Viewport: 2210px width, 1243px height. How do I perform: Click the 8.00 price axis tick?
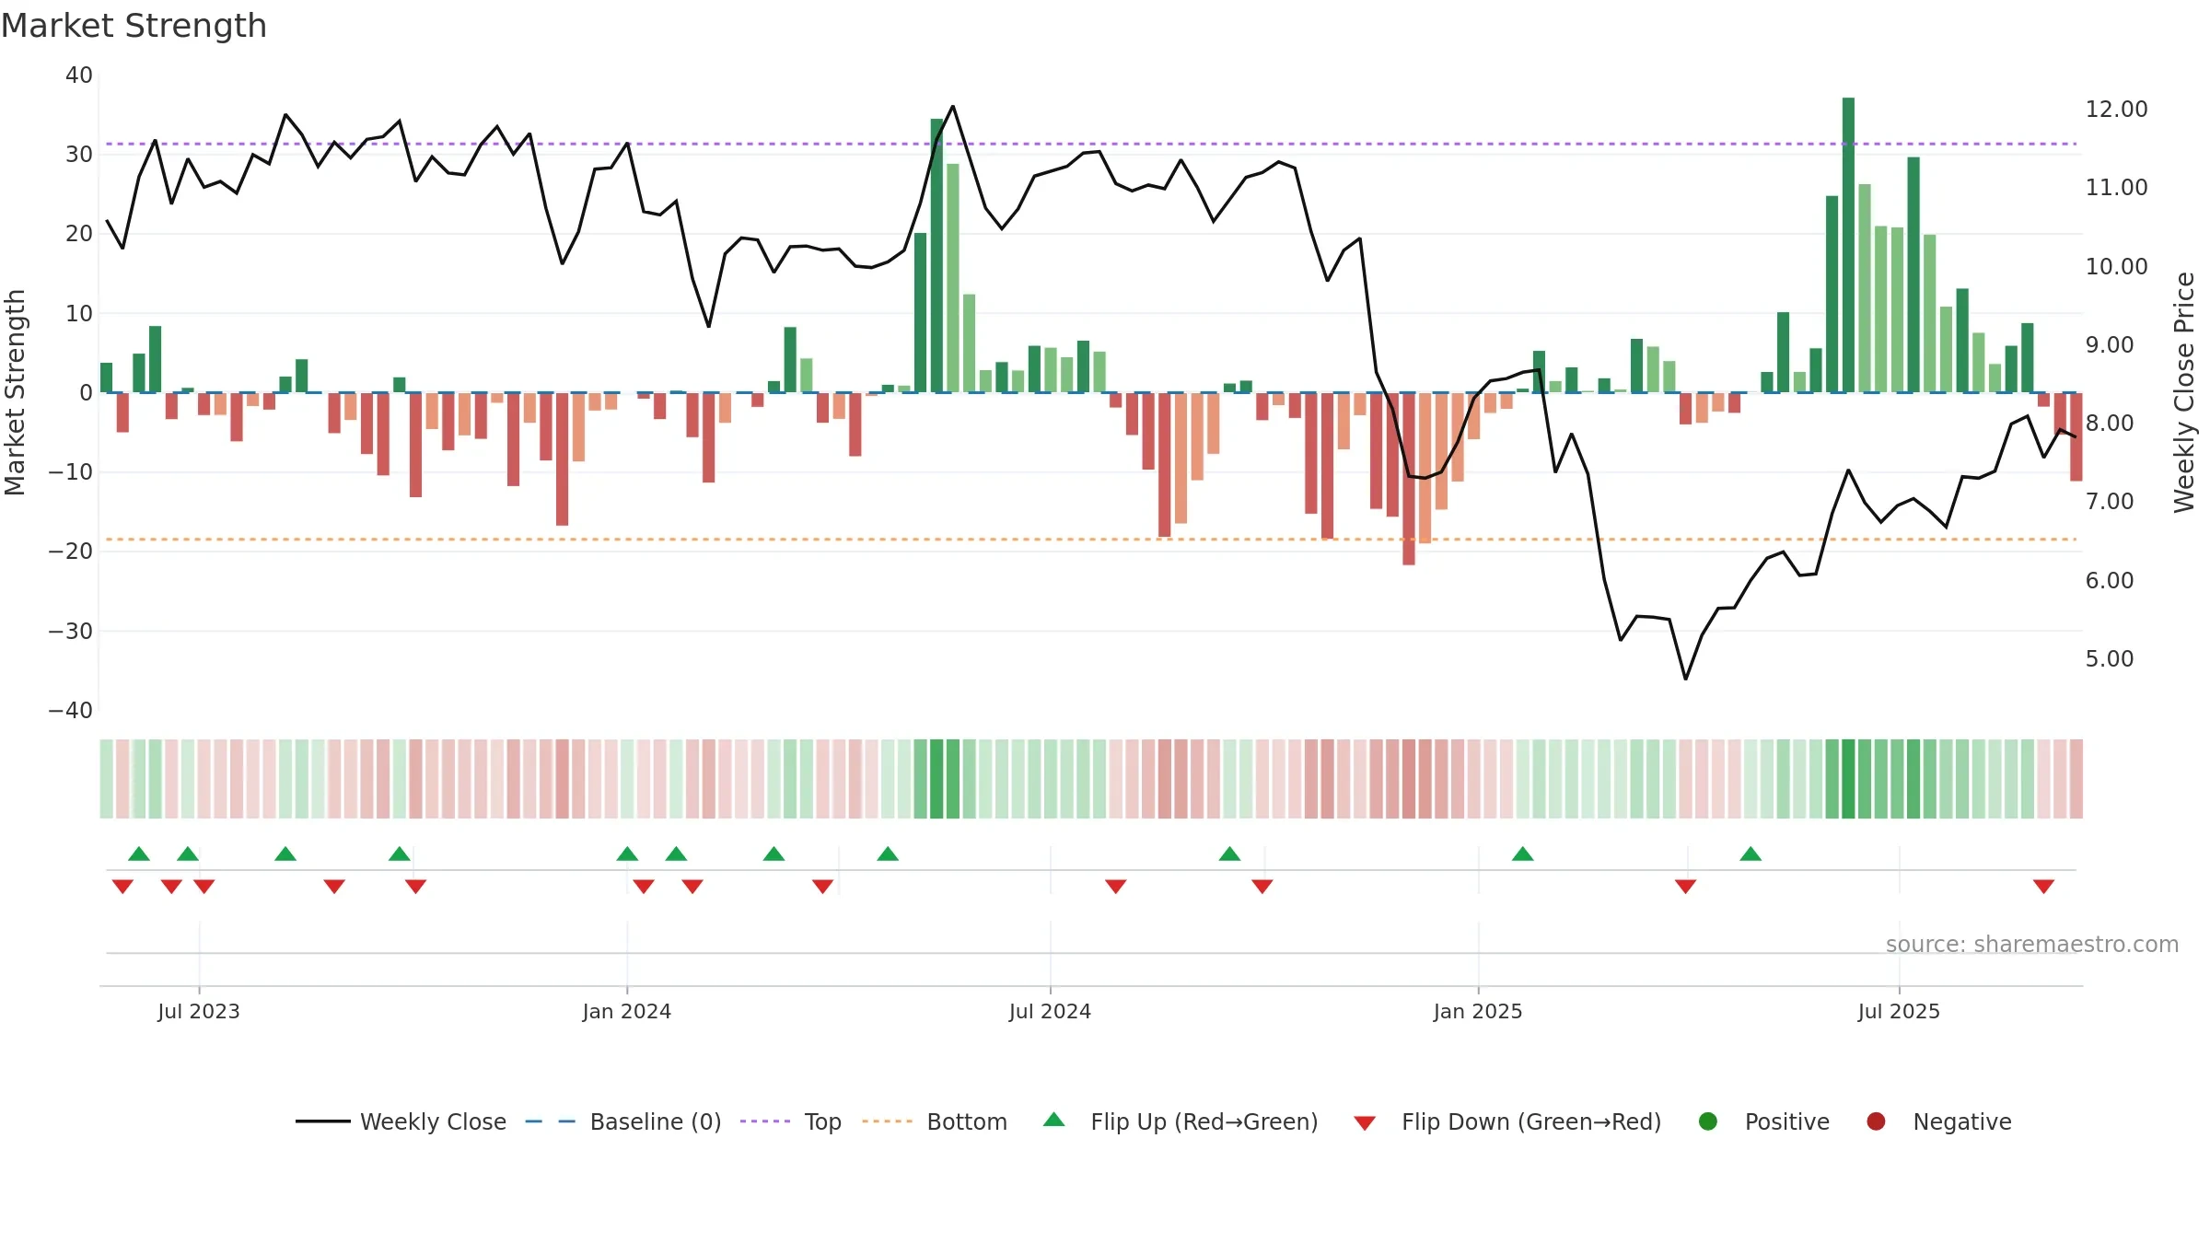pyautogui.click(x=2109, y=424)
